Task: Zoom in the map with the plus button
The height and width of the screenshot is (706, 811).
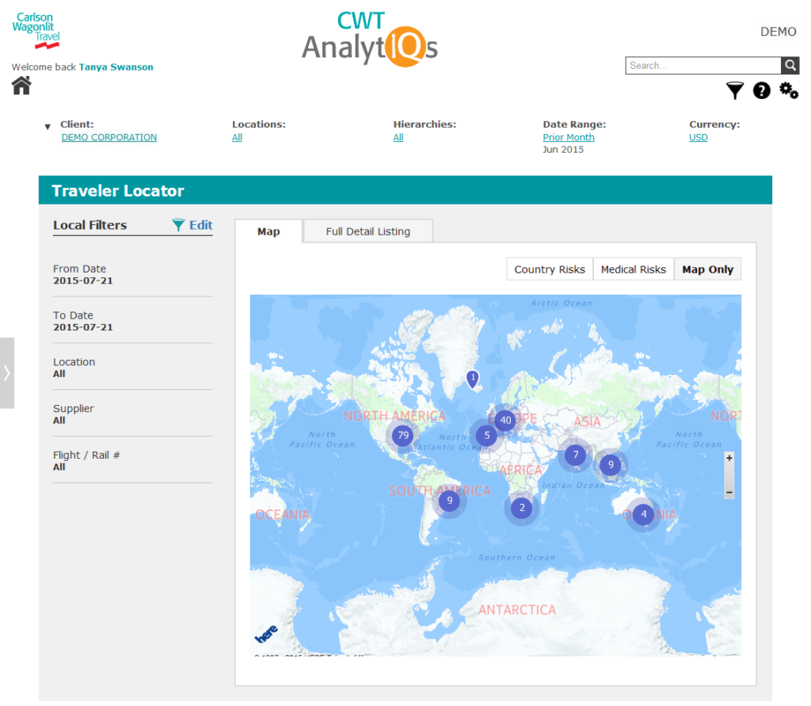Action: (x=729, y=458)
